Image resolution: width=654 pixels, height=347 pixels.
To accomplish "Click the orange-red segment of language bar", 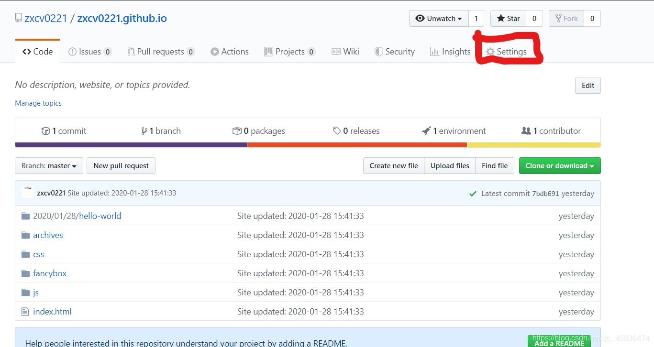I will coord(357,145).
